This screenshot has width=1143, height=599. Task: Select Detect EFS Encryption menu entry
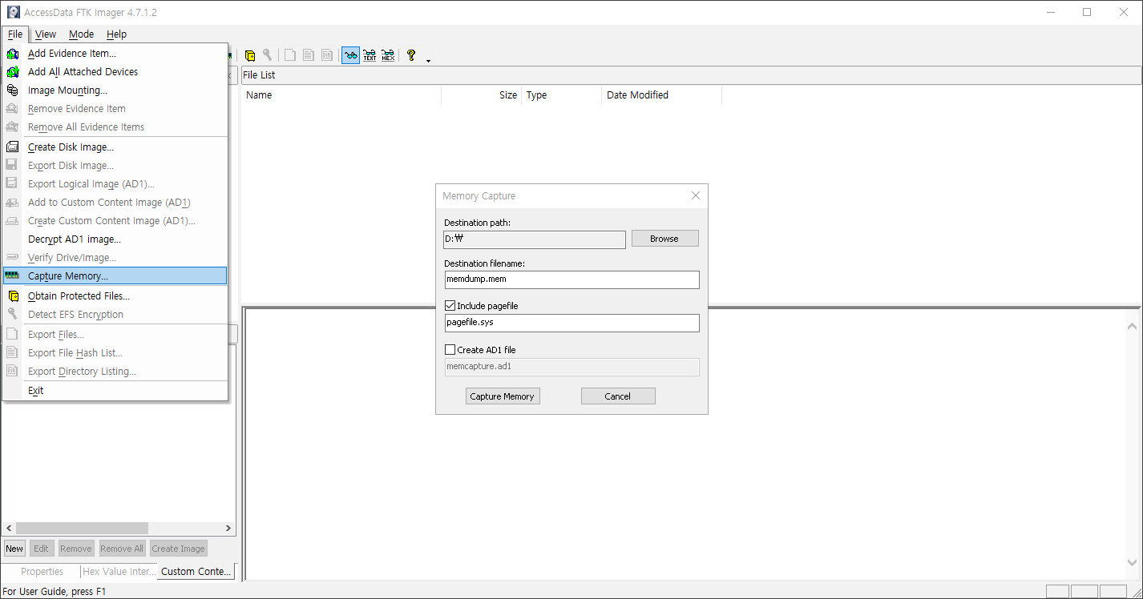pos(115,315)
